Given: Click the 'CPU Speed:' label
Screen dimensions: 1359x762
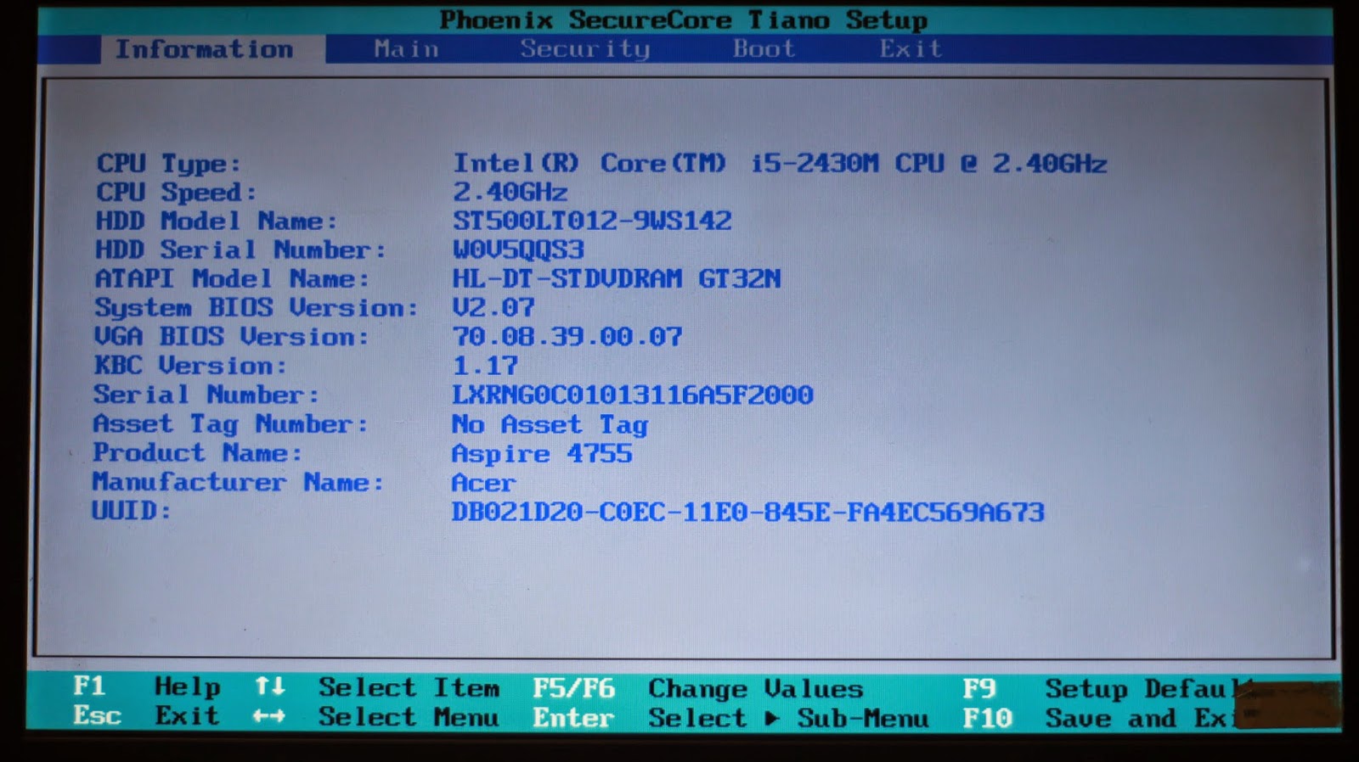Looking at the screenshot, I should (x=176, y=192).
